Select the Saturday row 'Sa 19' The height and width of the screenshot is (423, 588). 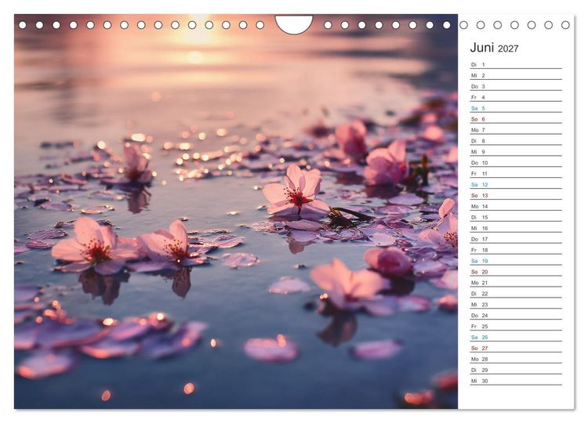pos(516,260)
